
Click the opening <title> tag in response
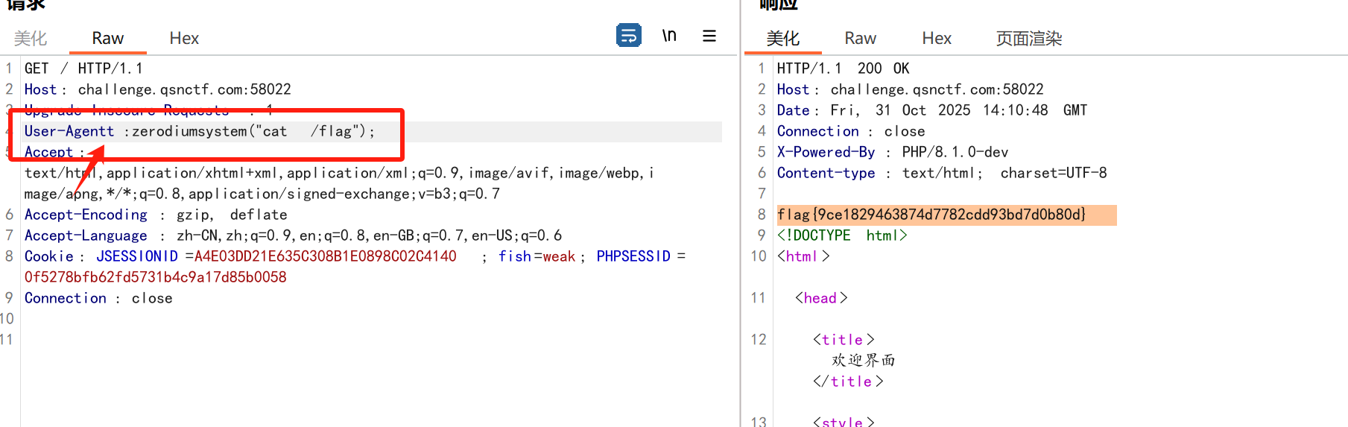[x=844, y=340]
